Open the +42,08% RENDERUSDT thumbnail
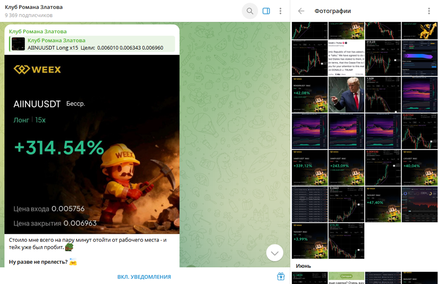 click(x=310, y=95)
